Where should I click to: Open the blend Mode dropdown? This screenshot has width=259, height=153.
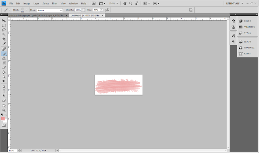click(50, 10)
